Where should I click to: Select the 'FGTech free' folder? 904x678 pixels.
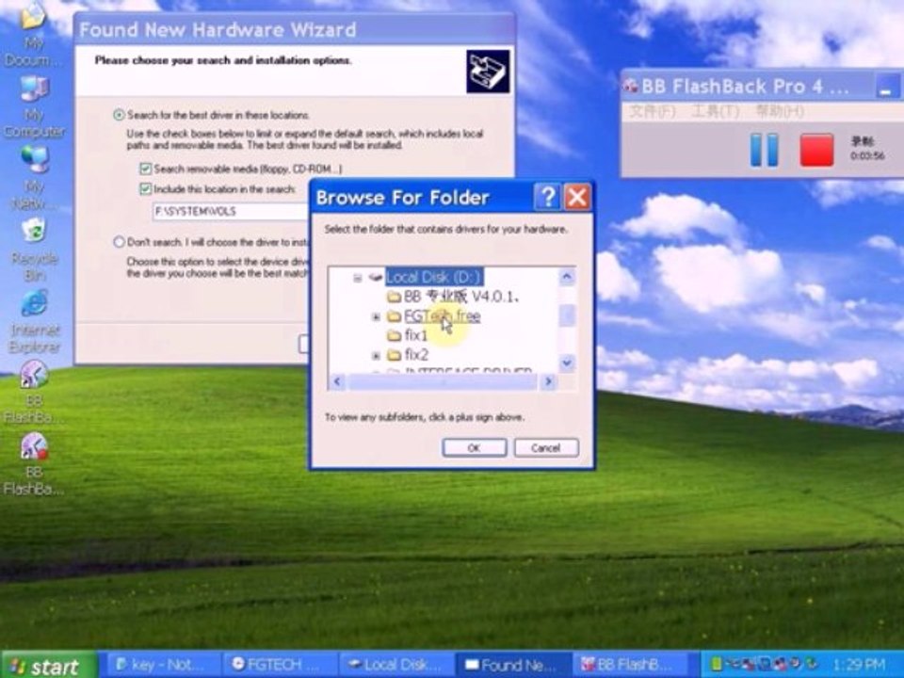(x=443, y=316)
